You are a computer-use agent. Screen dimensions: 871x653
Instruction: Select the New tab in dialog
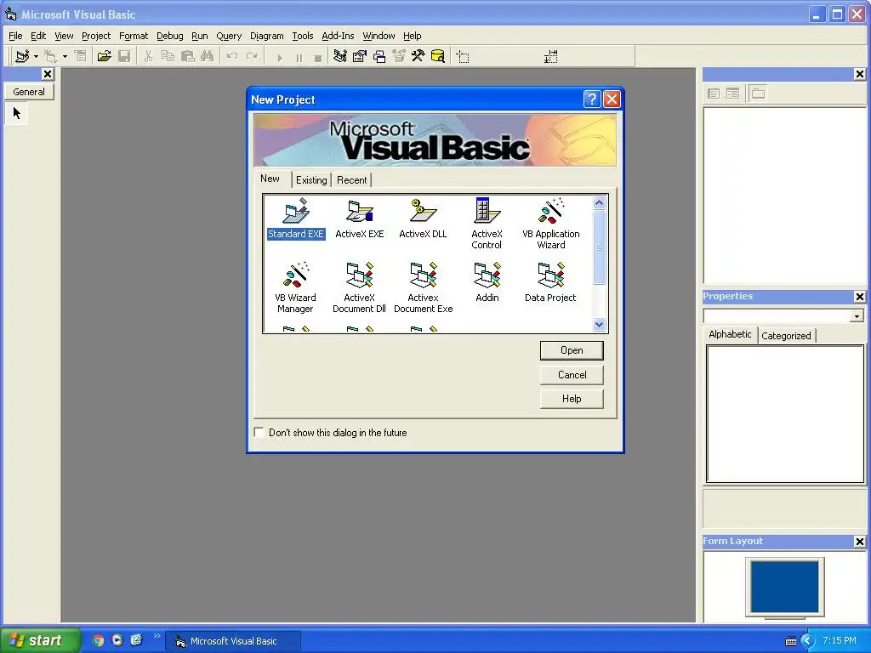pos(270,179)
